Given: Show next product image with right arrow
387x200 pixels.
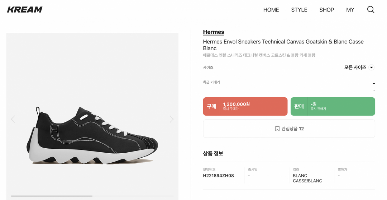Looking at the screenshot, I should (171, 119).
